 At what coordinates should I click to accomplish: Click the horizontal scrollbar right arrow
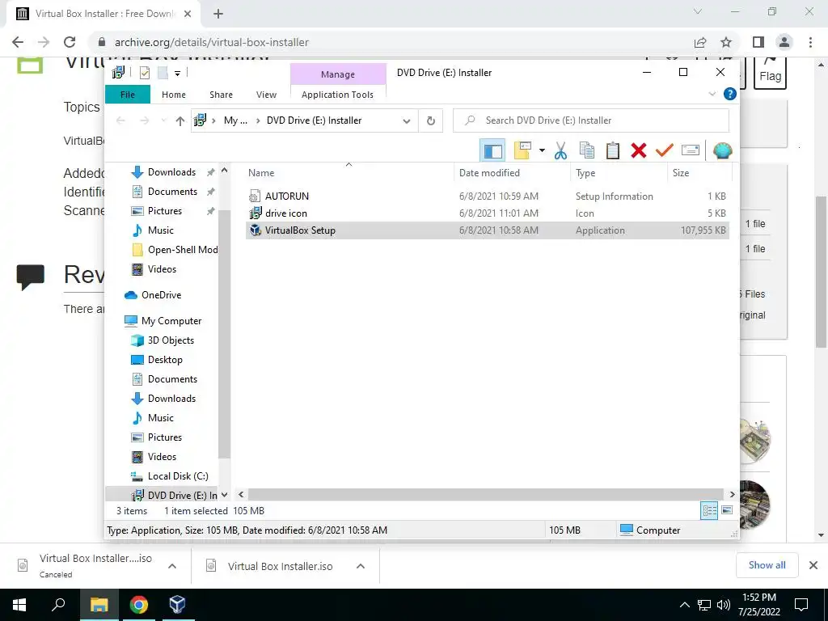pos(732,495)
